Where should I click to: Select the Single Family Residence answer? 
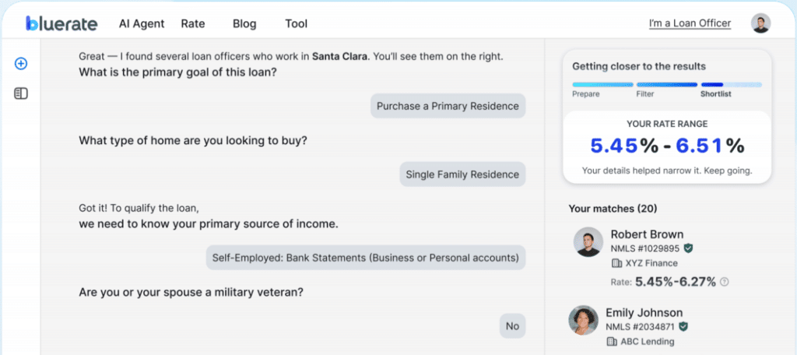pyautogui.click(x=462, y=174)
